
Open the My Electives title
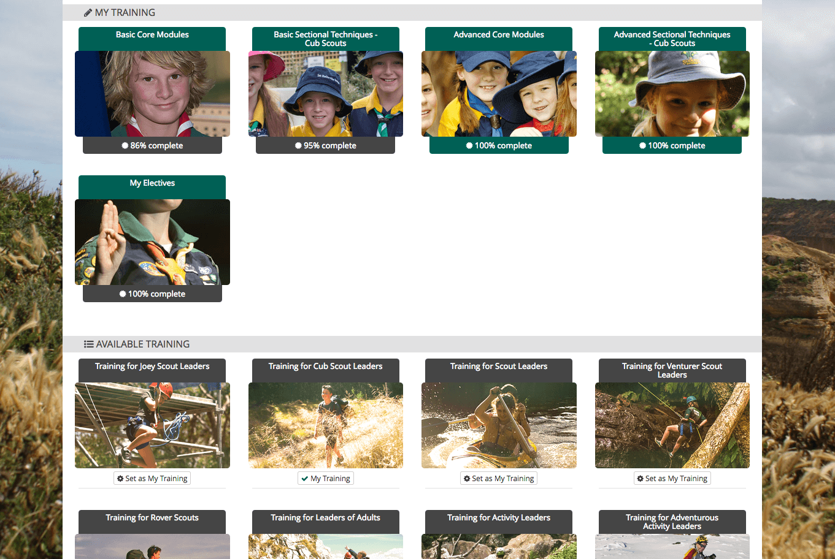[152, 183]
